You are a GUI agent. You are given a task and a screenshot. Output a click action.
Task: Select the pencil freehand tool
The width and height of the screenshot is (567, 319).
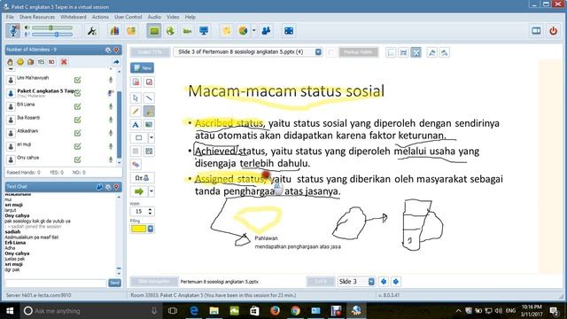click(x=136, y=112)
